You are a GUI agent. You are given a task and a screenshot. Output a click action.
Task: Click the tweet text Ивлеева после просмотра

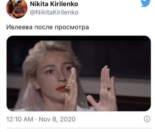(47, 27)
